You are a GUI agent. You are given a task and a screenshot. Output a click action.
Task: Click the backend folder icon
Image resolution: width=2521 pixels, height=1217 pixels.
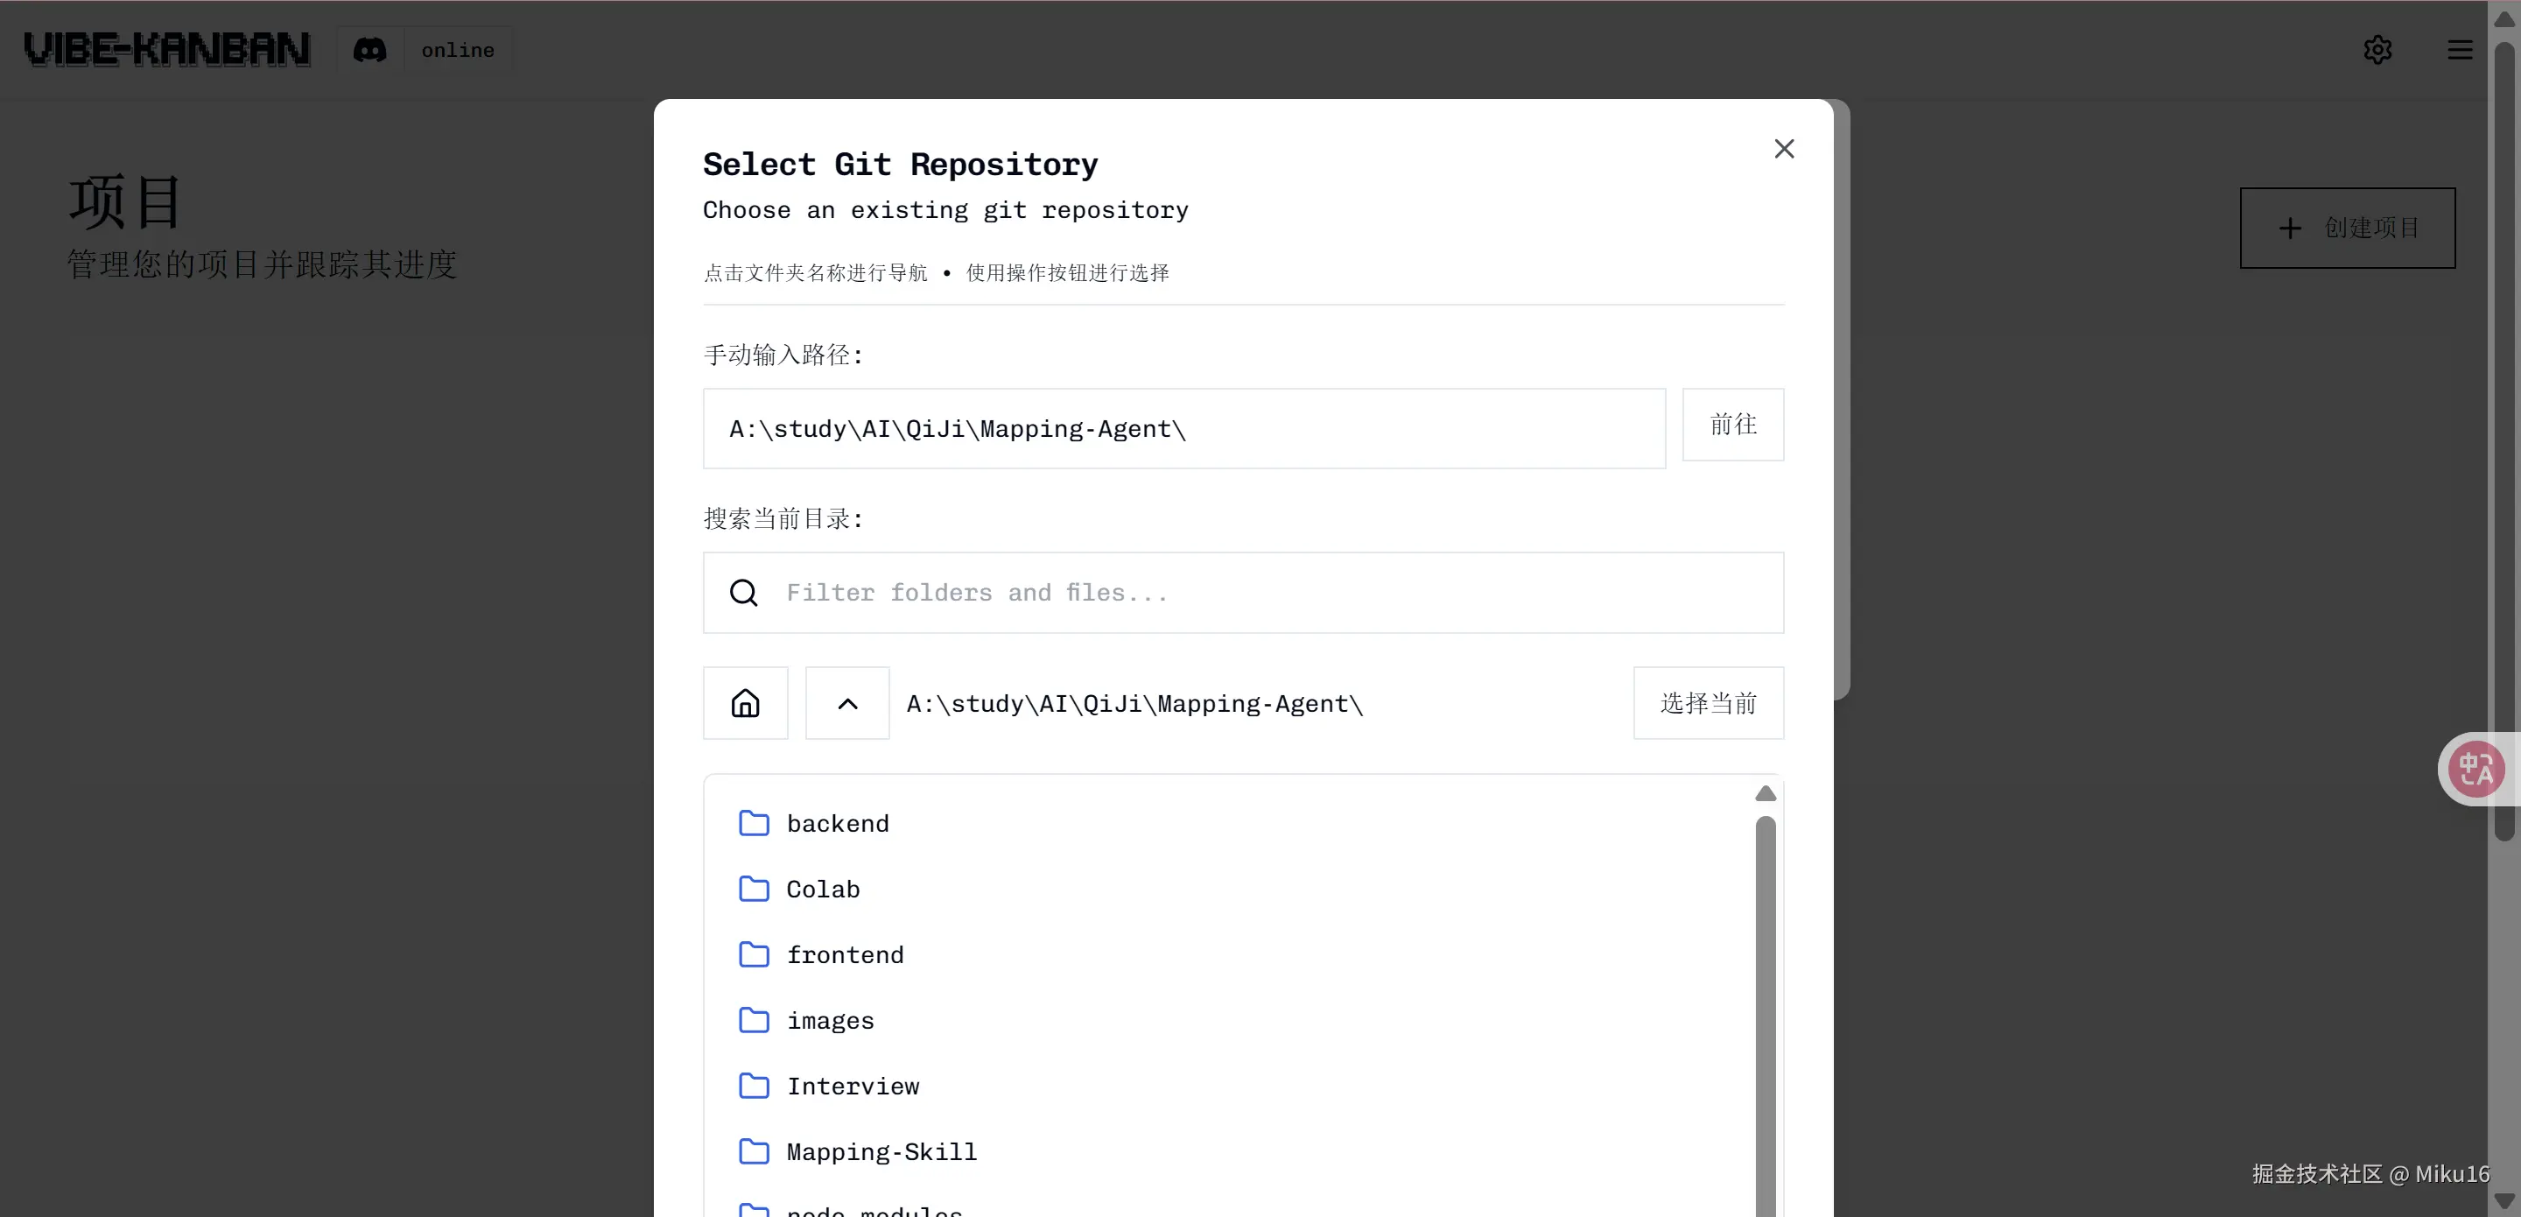754,823
